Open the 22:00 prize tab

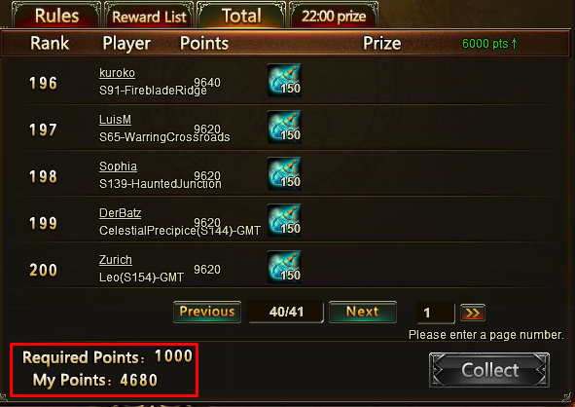point(334,16)
